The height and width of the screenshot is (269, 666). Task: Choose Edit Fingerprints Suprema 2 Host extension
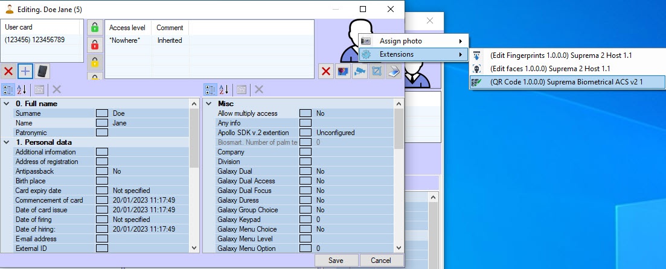(x=567, y=55)
